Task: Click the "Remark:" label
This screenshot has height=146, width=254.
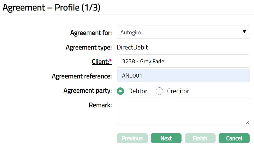Action: click(x=100, y=105)
